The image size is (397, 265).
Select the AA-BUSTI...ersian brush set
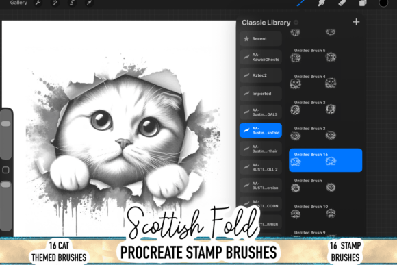(261, 186)
